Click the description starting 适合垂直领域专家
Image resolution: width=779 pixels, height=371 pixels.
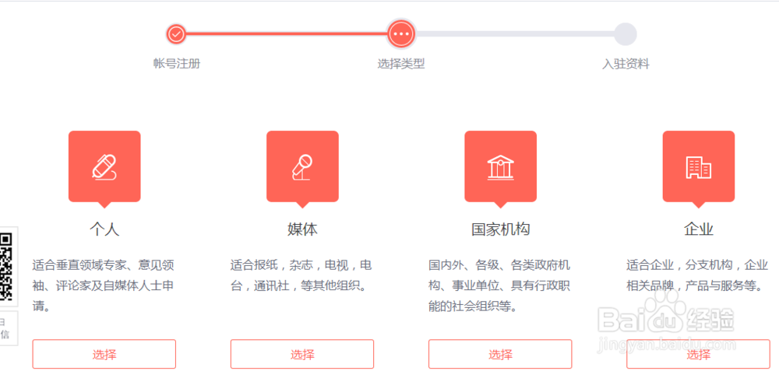[104, 285]
